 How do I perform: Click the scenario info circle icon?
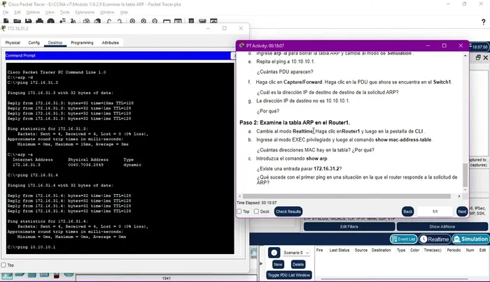(x=274, y=253)
